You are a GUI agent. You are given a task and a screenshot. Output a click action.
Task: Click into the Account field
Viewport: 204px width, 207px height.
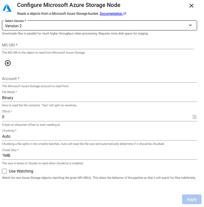[x=99, y=79]
